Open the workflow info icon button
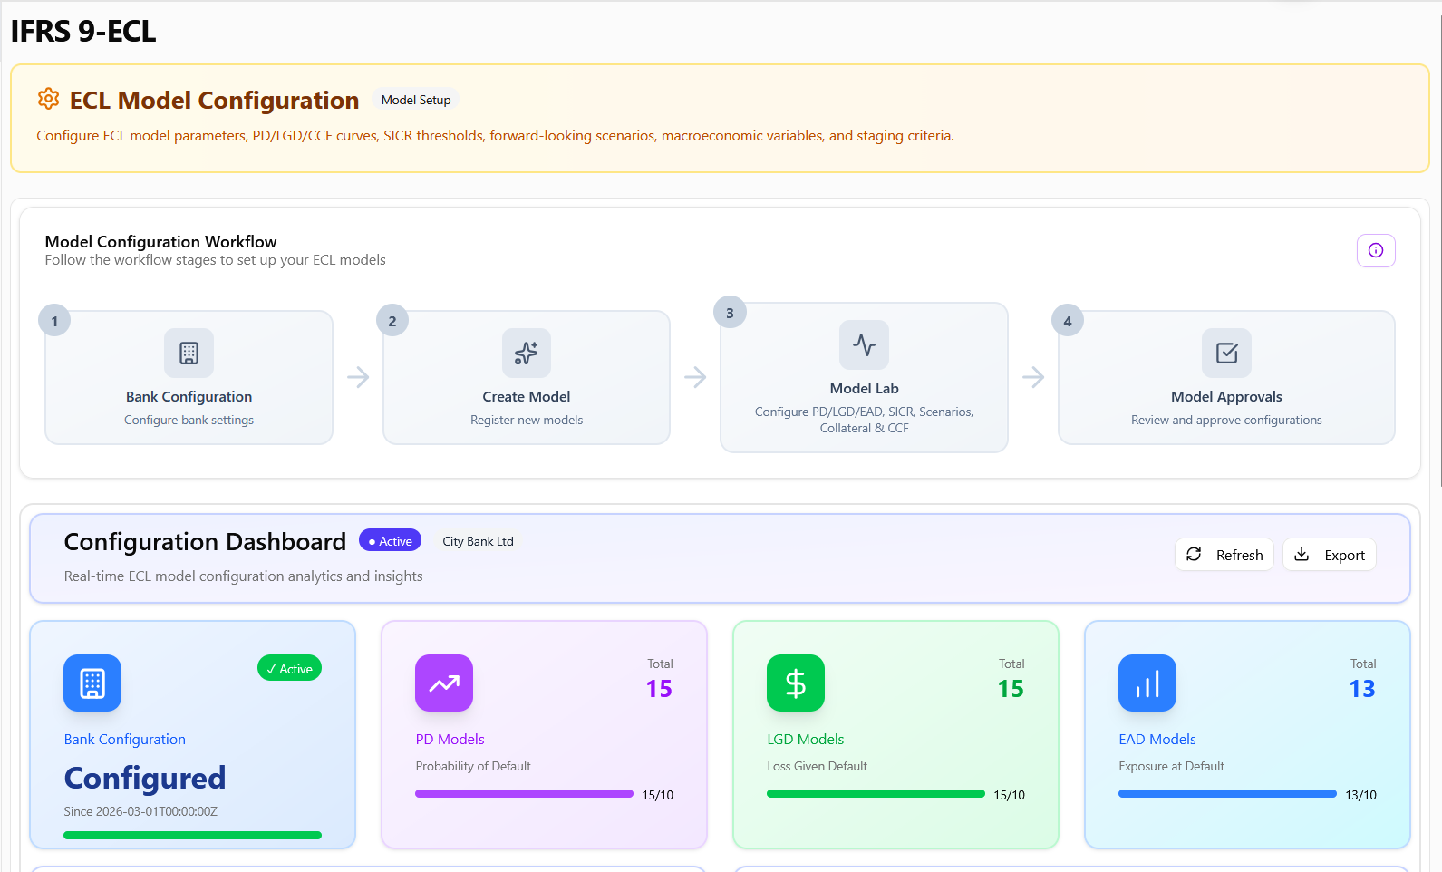 1375,250
